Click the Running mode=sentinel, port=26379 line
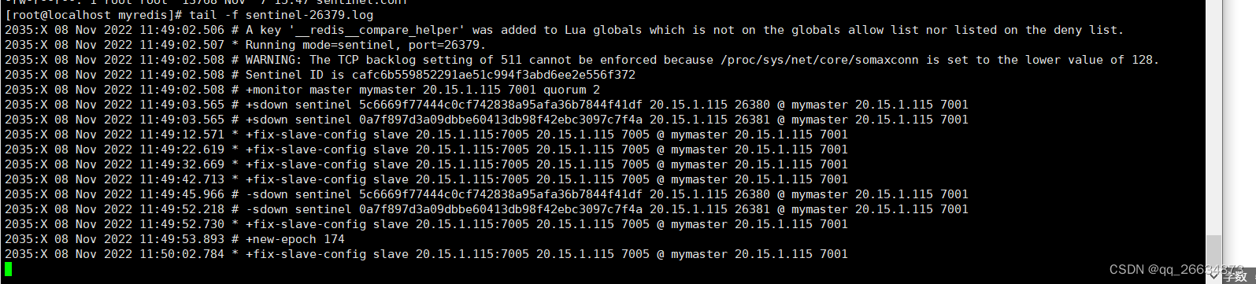 [x=245, y=45]
